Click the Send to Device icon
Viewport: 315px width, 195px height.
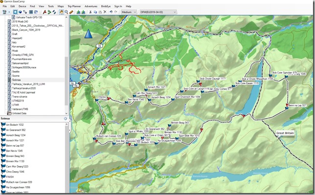point(78,12)
